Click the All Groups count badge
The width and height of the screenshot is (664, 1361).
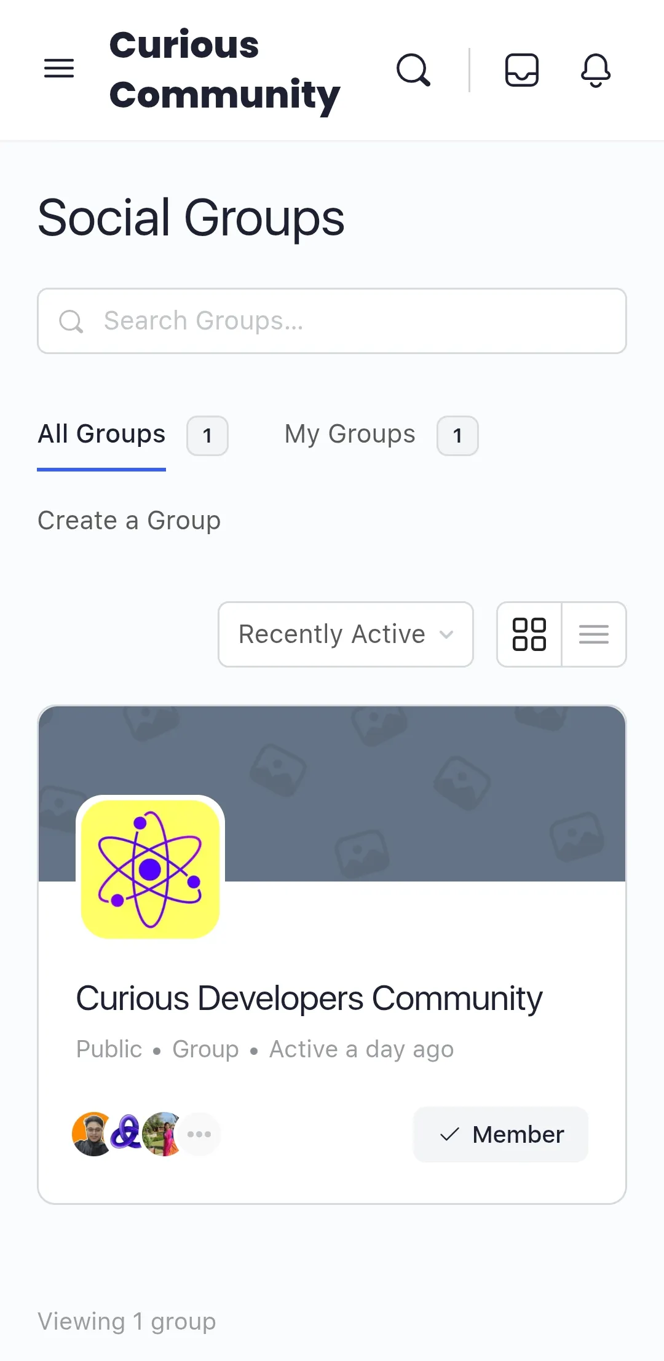208,436
